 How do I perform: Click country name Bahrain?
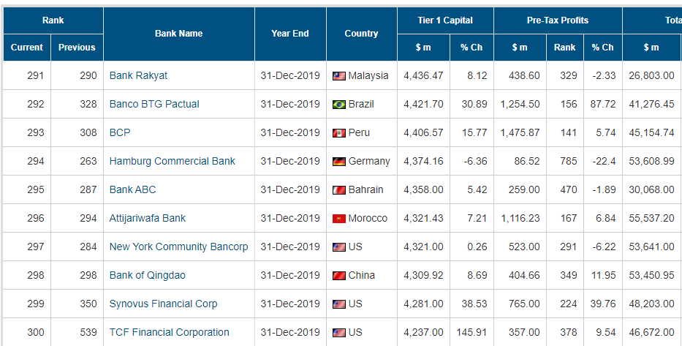(x=365, y=189)
